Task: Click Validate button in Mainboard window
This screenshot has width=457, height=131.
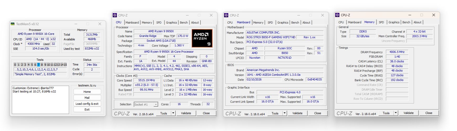Action: click(297, 113)
